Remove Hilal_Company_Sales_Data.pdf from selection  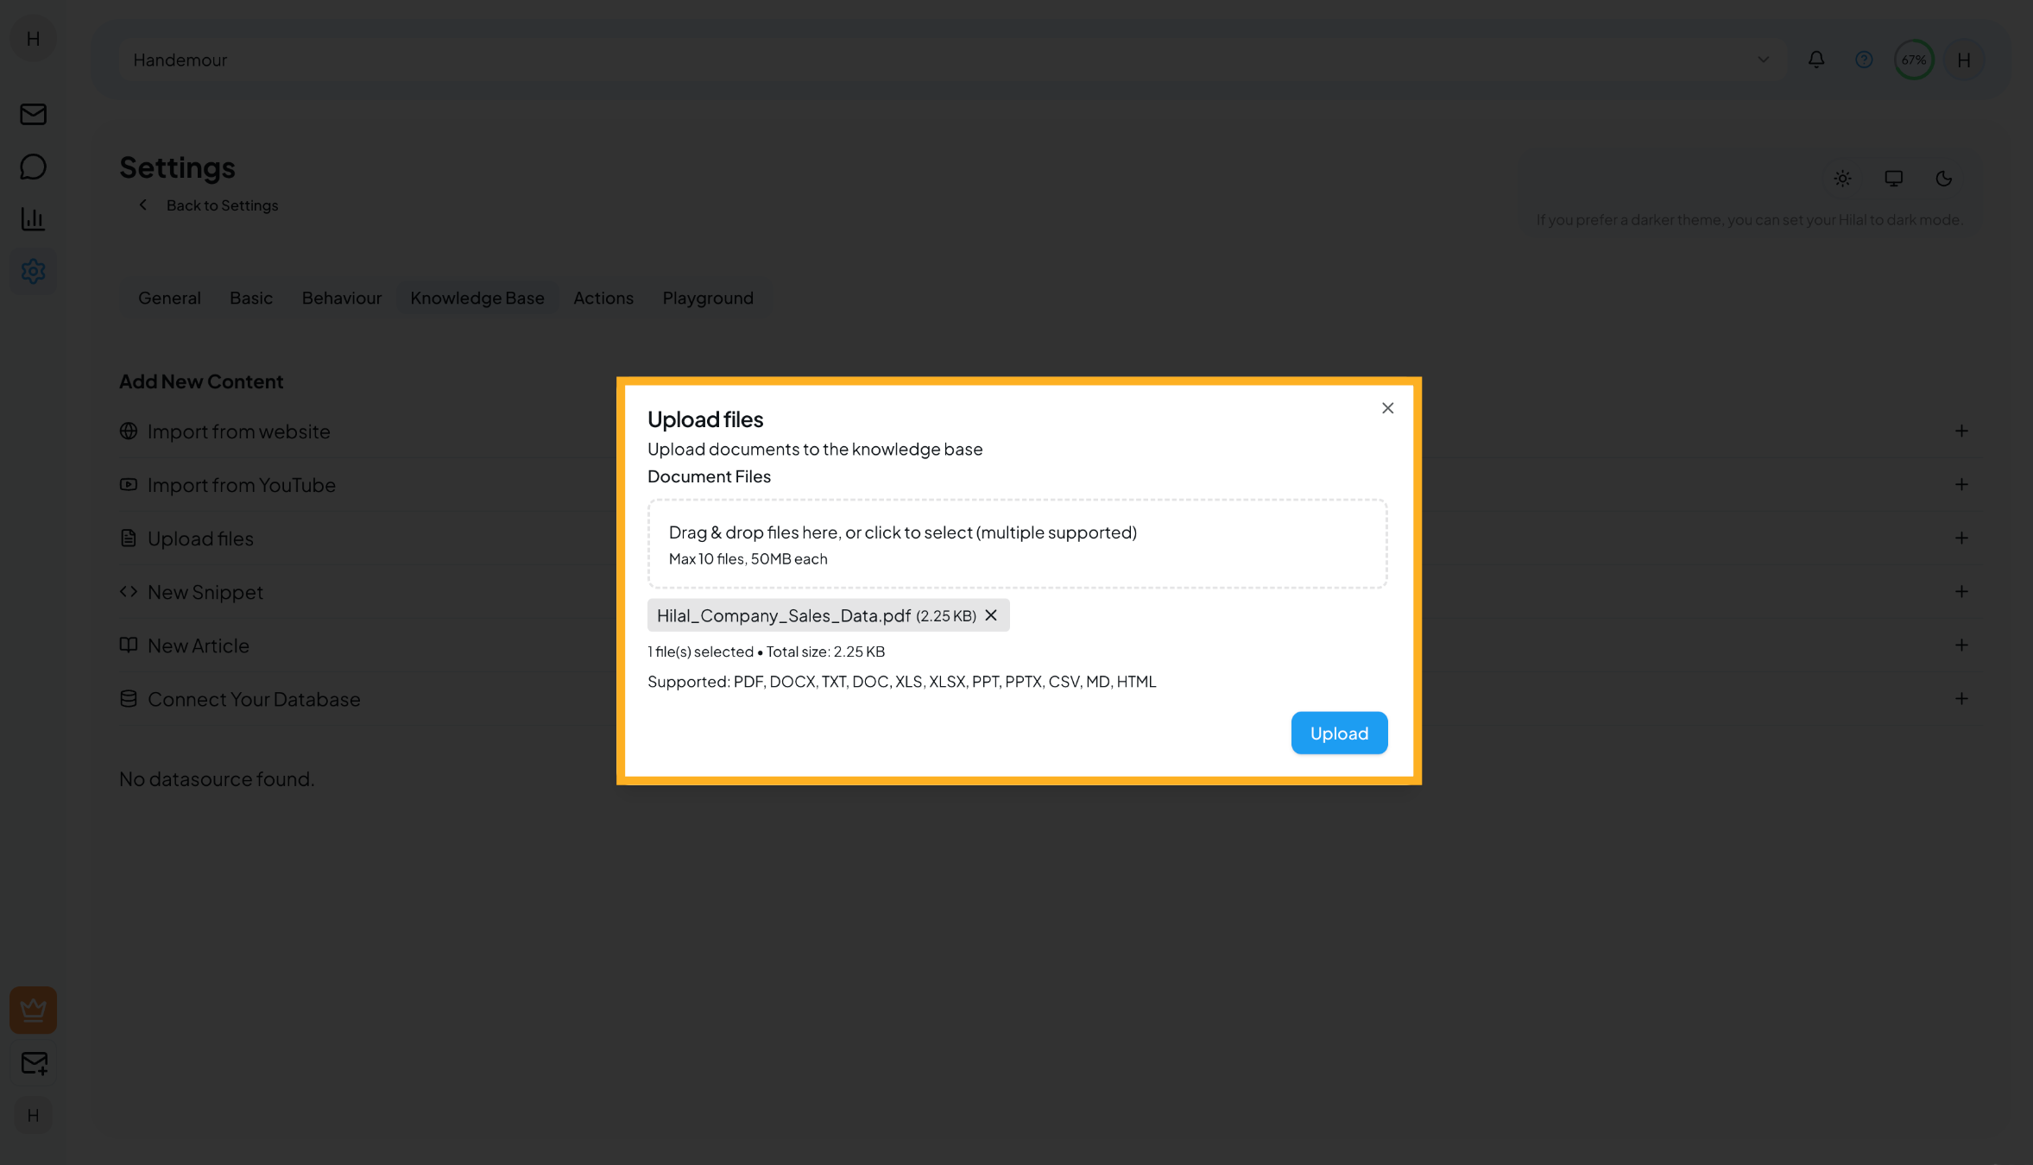(991, 615)
